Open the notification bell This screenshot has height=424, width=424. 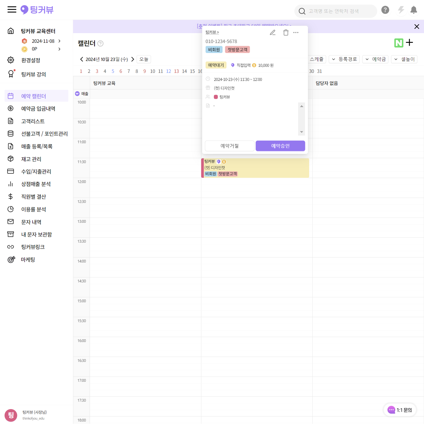(x=414, y=10)
